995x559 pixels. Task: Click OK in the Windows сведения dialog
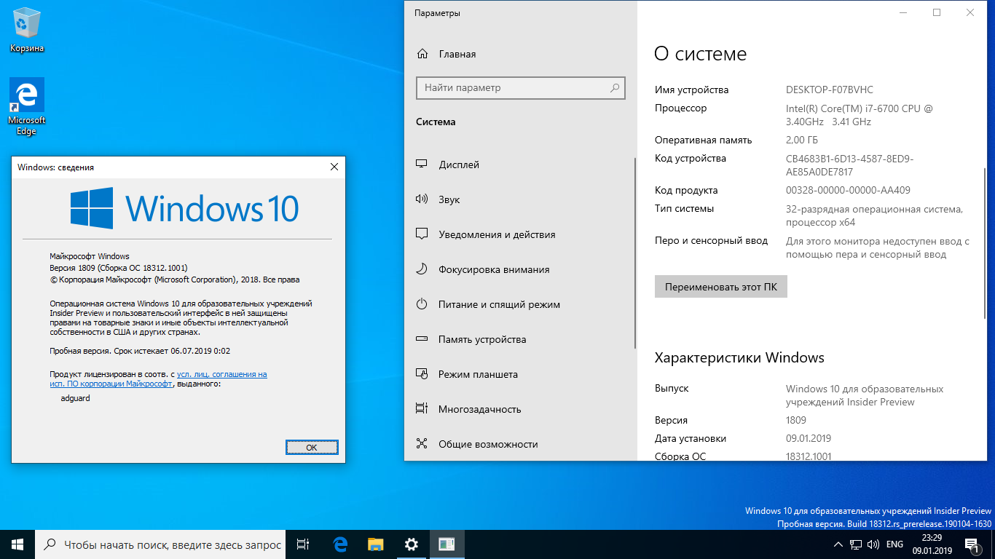tap(312, 448)
